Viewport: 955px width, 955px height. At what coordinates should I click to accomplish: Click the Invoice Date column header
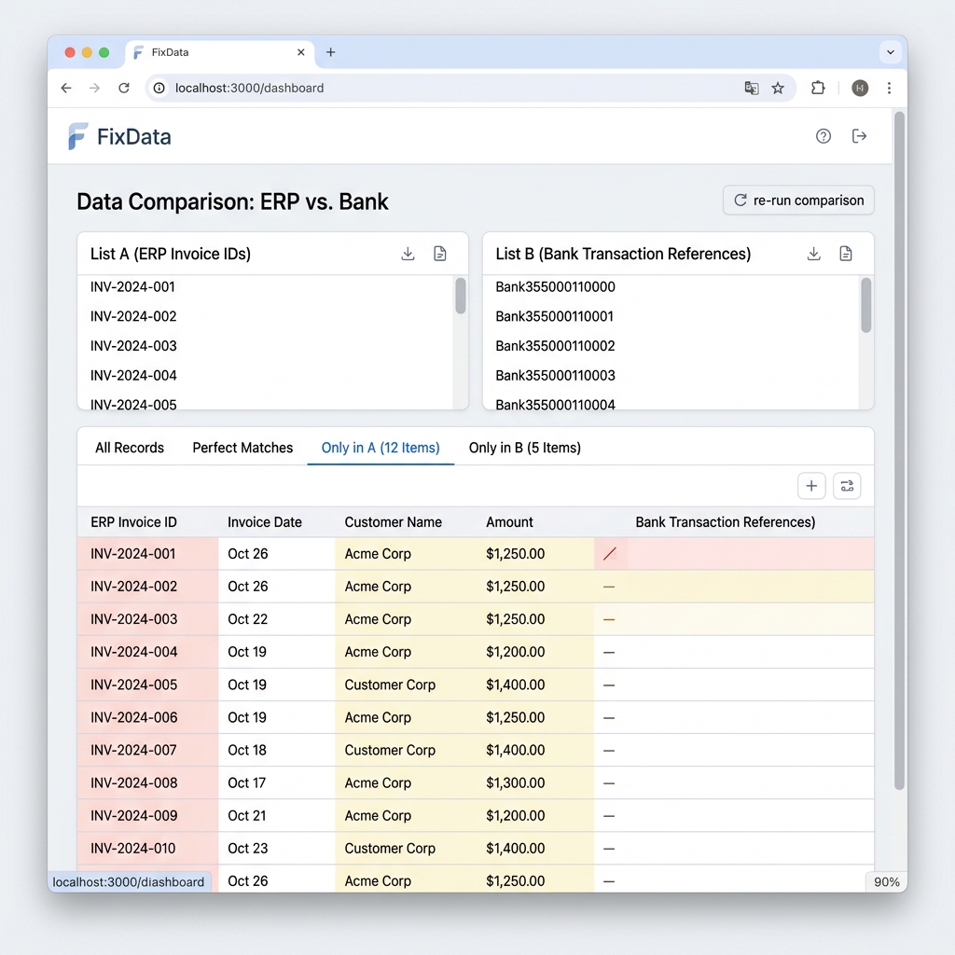click(264, 522)
